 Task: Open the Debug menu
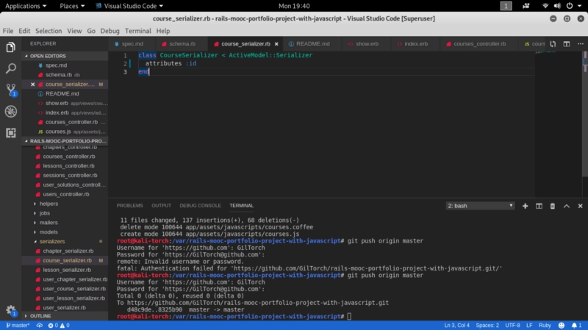[x=110, y=31]
